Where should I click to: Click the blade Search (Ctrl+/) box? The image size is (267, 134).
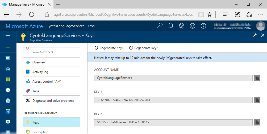[52, 50]
